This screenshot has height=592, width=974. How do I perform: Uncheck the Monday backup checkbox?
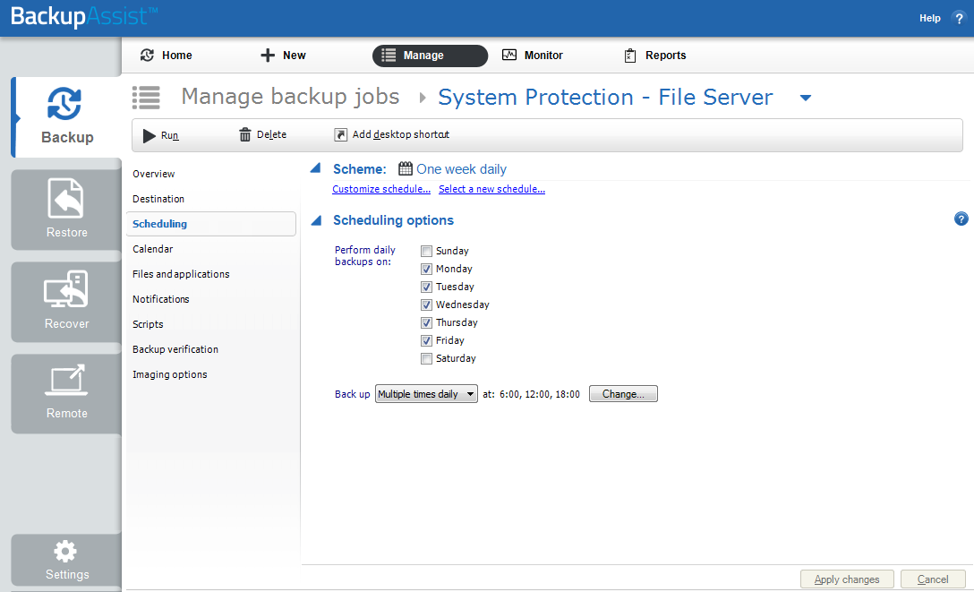(x=427, y=269)
